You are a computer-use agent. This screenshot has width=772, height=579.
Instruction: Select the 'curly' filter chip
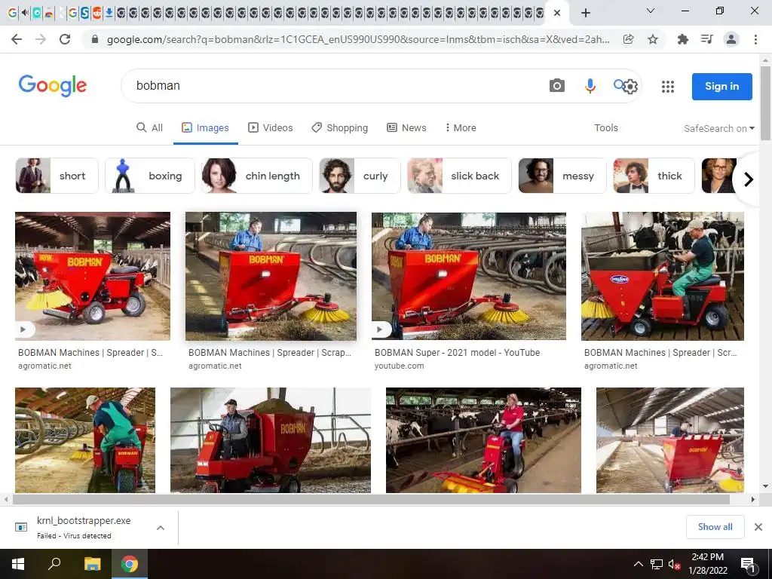360,176
